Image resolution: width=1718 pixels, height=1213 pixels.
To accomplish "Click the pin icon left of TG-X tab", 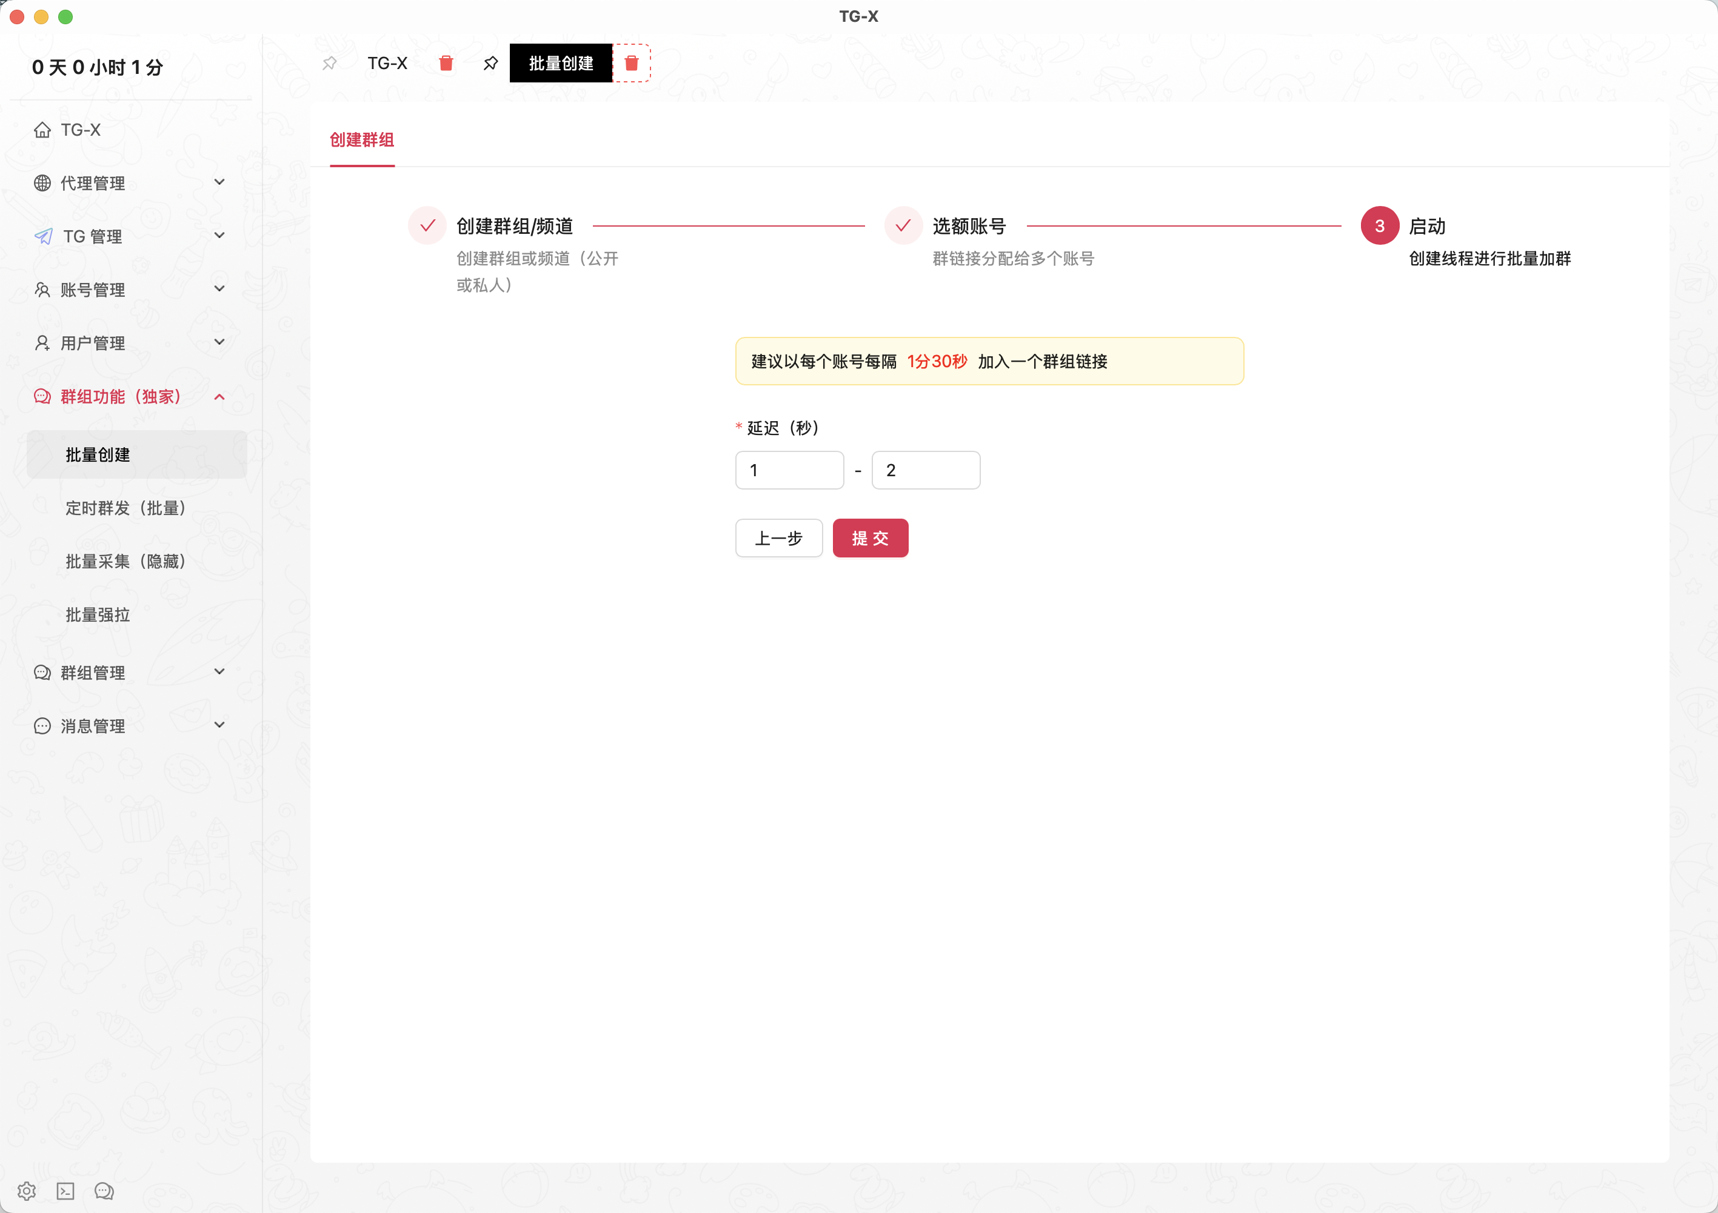I will [329, 64].
